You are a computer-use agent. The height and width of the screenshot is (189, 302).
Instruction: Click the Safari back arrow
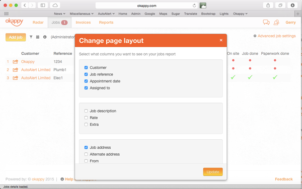point(25,6)
